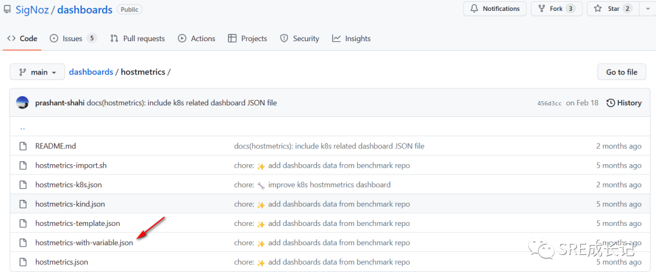Expand the Star dropdown arrow
656x278 pixels.
647,8
